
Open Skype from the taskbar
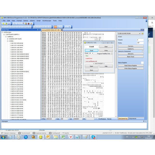[x=93, y=137]
